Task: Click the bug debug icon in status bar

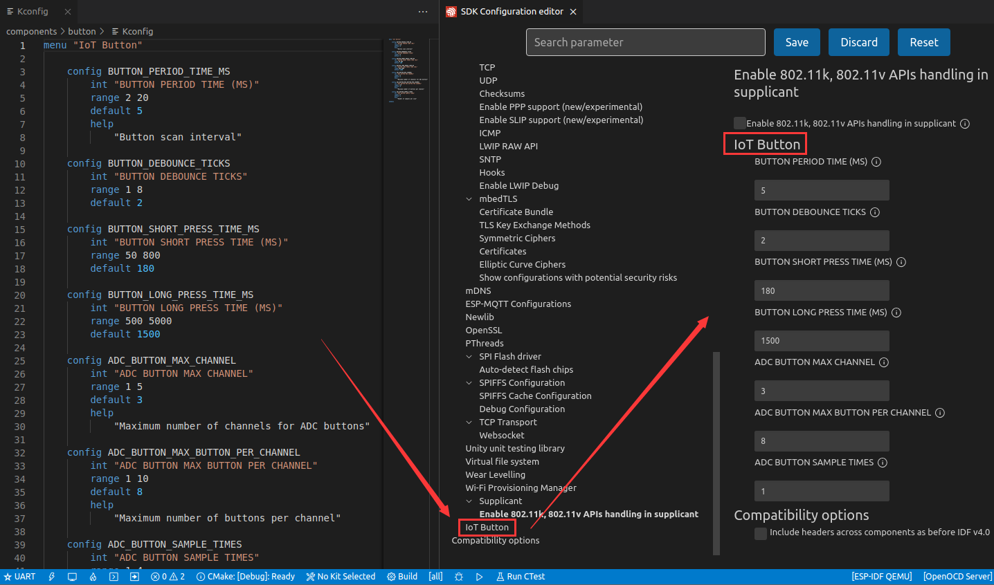Action: pos(458,577)
